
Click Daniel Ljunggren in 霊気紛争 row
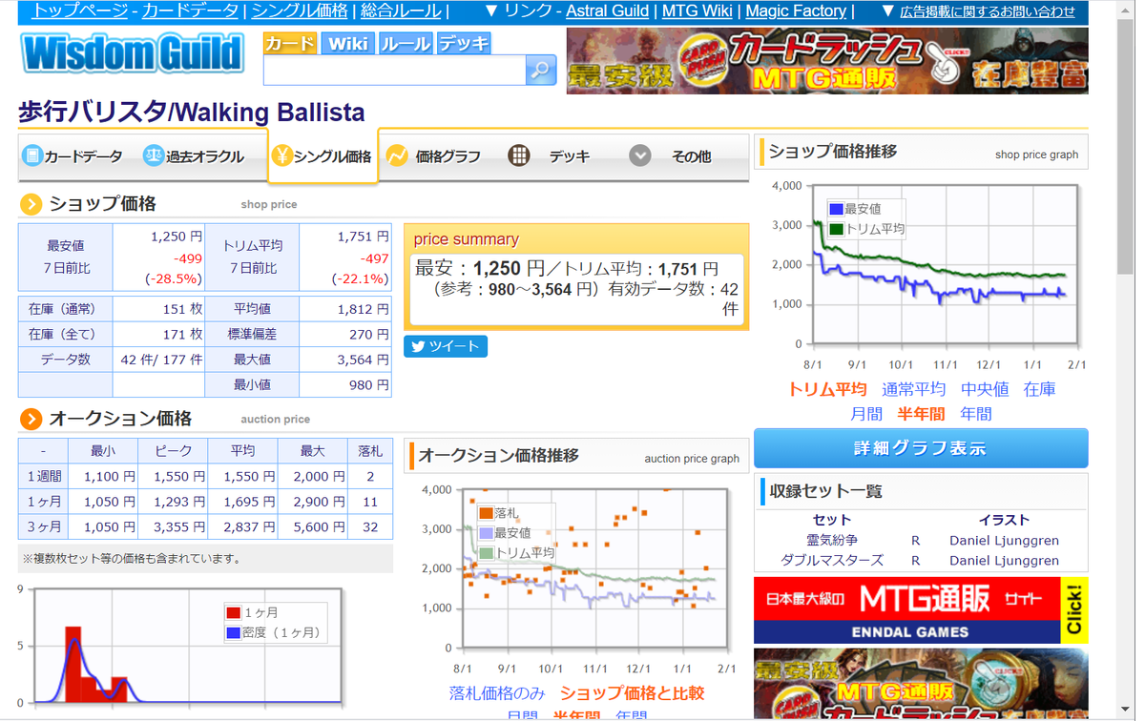(1004, 540)
